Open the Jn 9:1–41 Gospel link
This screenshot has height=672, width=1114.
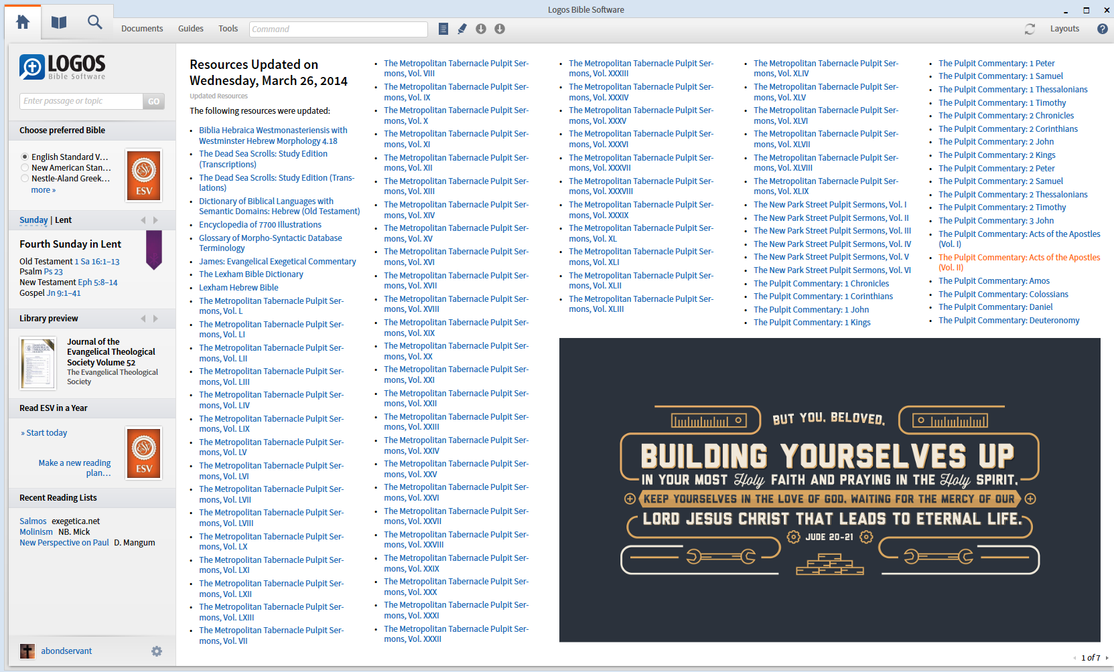[64, 293]
